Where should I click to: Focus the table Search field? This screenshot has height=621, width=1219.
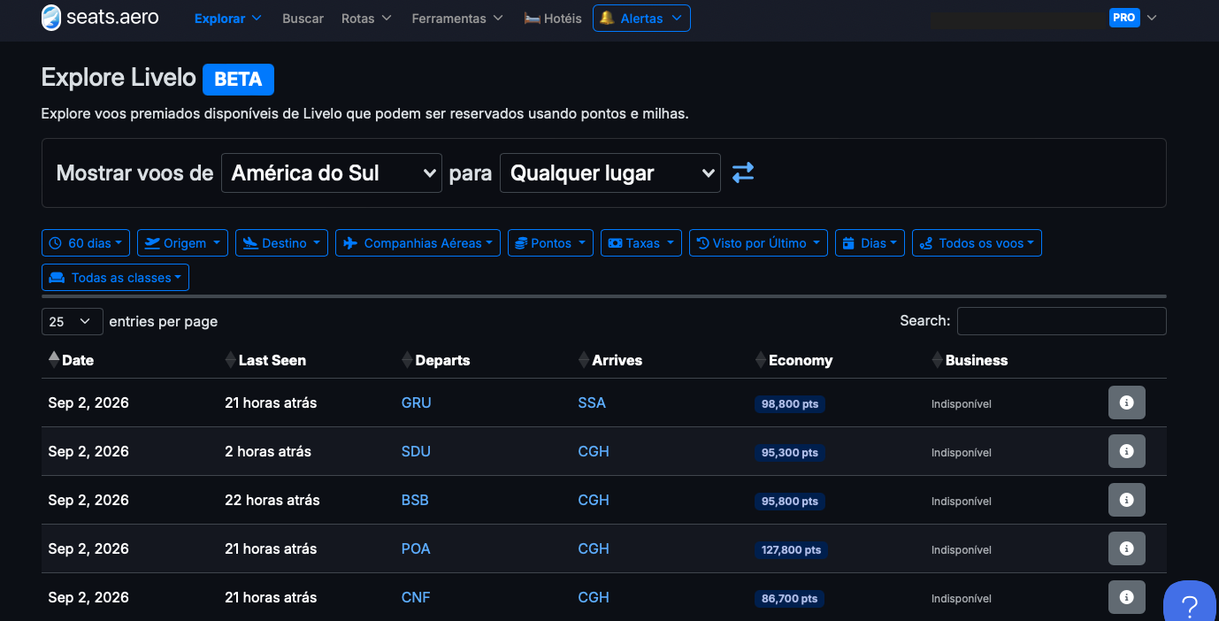point(1062,321)
